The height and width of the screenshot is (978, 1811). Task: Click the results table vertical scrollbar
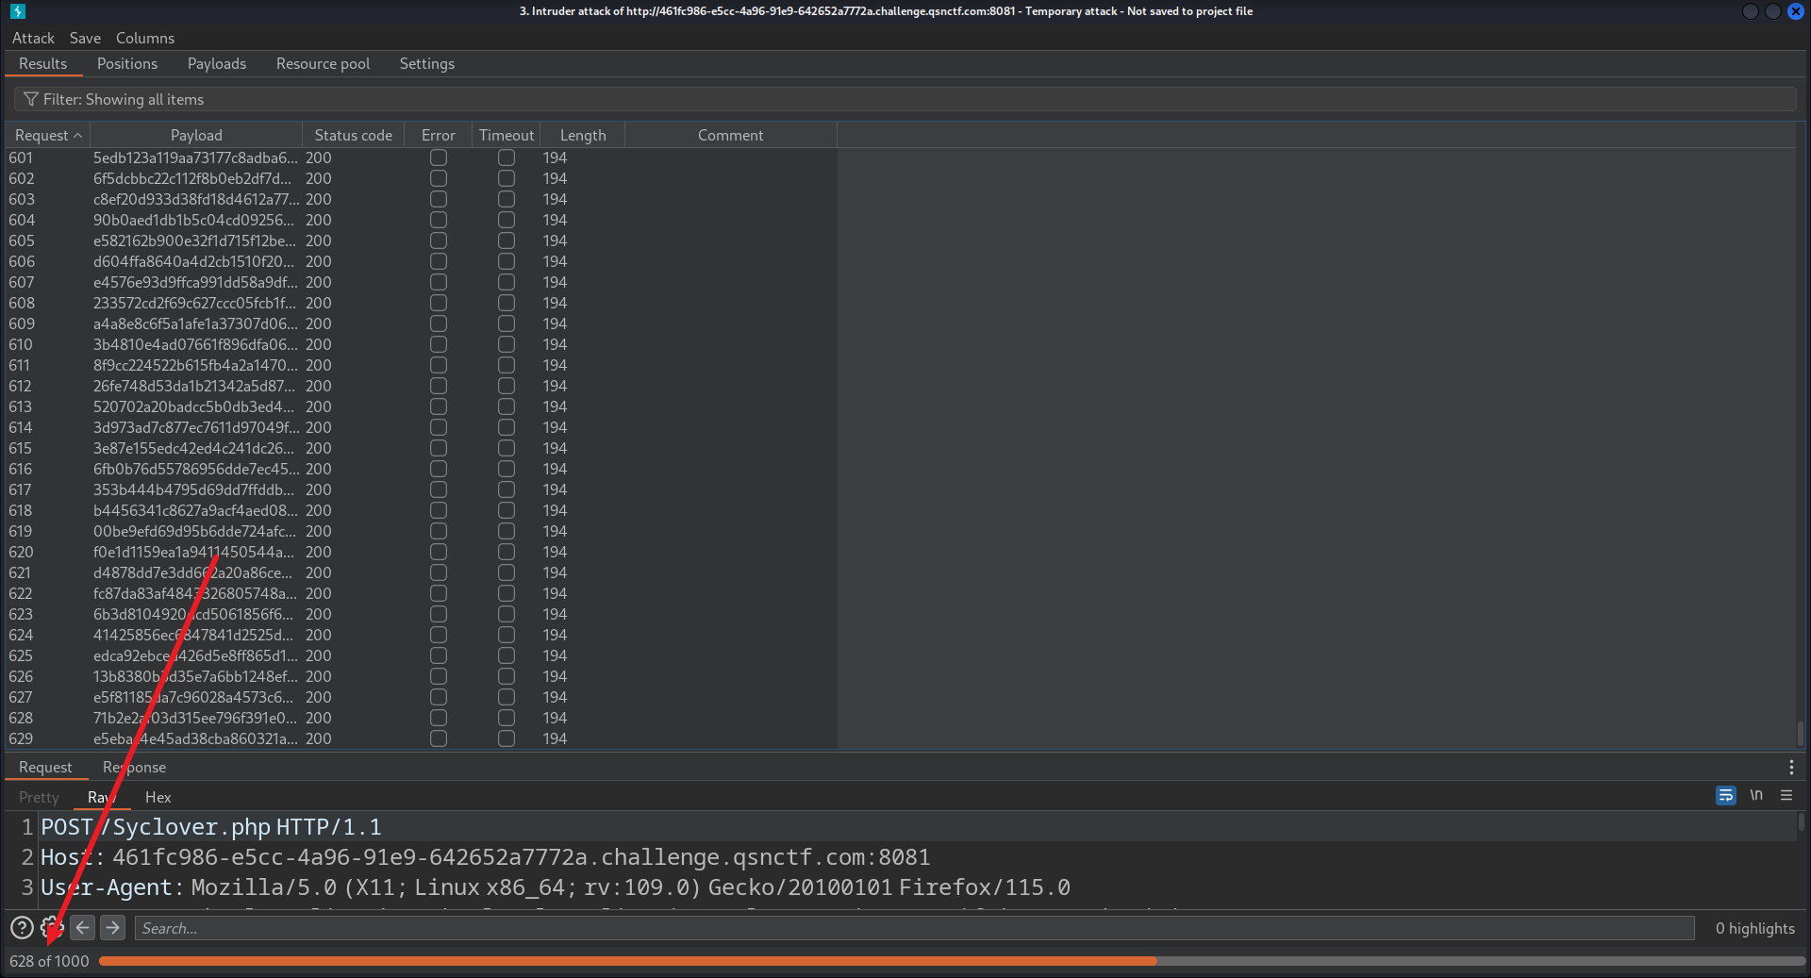1801,733
